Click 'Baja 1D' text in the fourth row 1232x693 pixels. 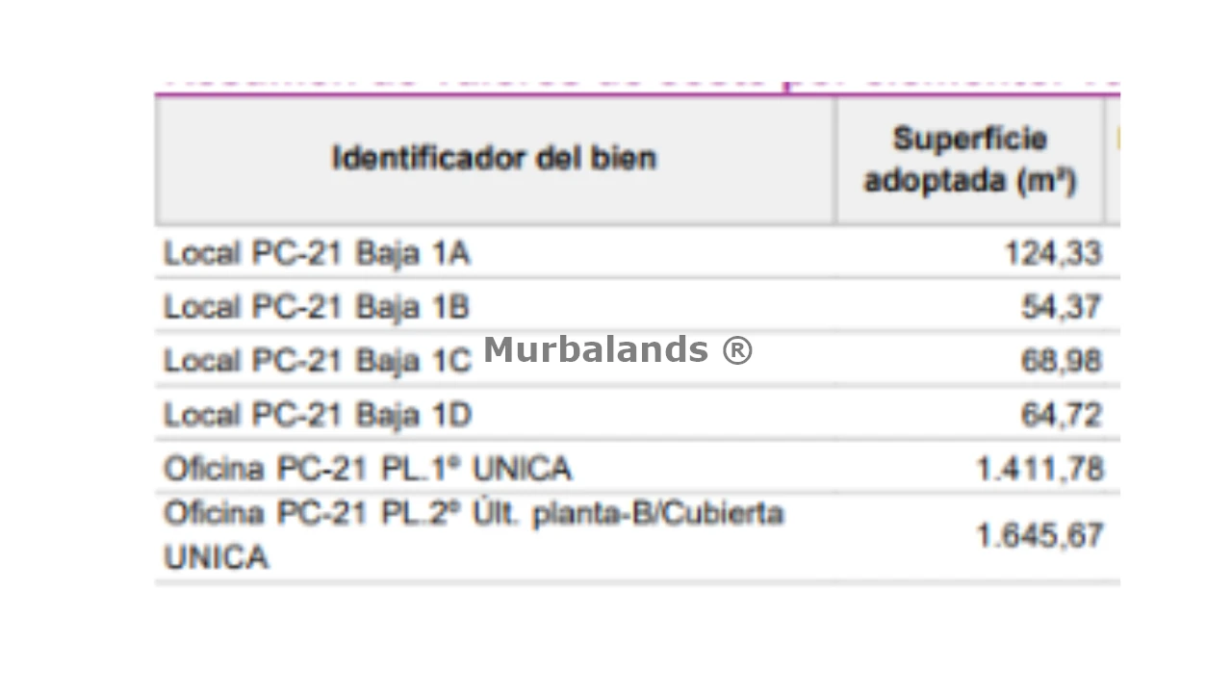click(414, 415)
